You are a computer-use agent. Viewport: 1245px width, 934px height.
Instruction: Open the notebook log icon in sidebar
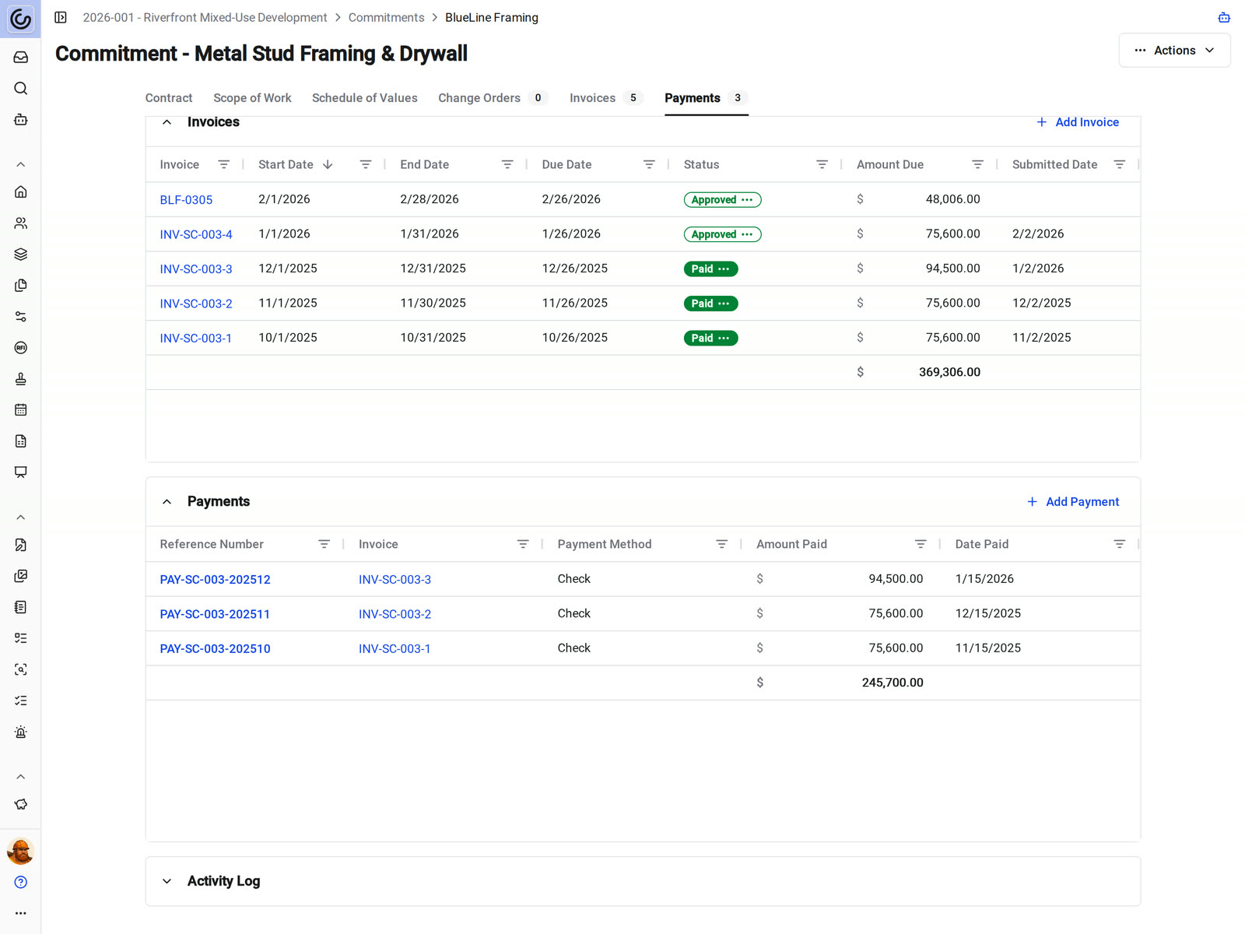(21, 607)
